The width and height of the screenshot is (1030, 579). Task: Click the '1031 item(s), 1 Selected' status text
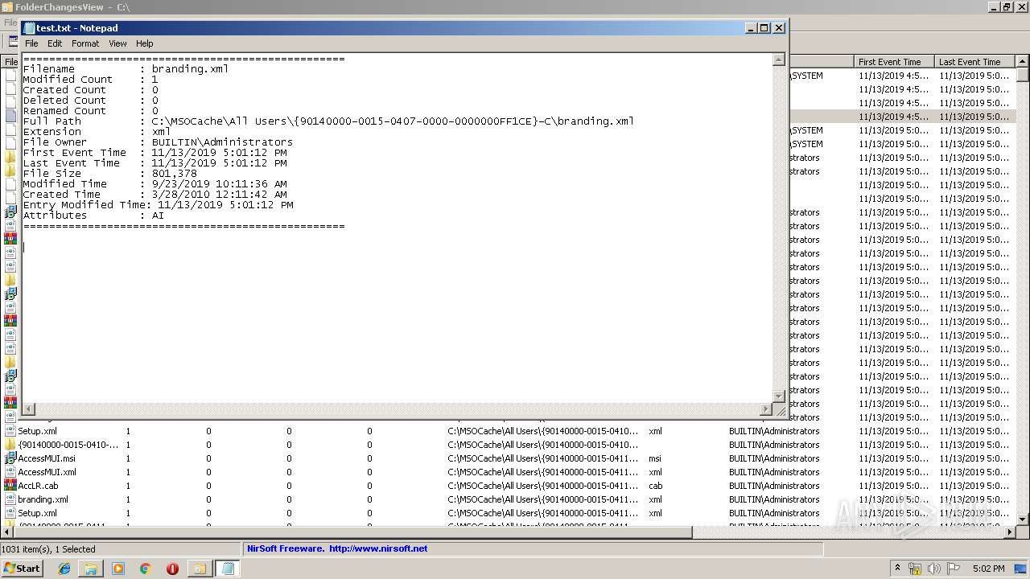point(48,549)
